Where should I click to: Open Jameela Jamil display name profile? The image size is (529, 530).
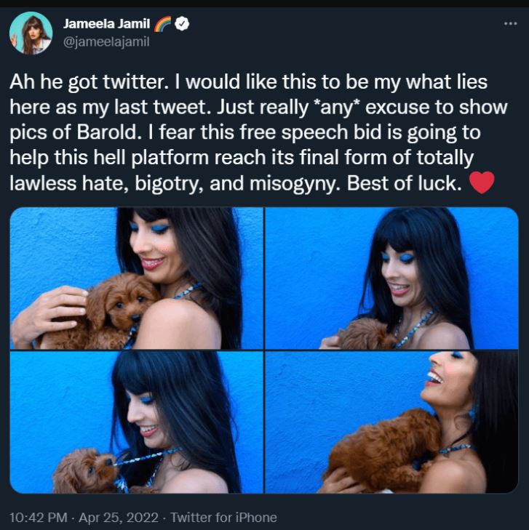coord(106,24)
